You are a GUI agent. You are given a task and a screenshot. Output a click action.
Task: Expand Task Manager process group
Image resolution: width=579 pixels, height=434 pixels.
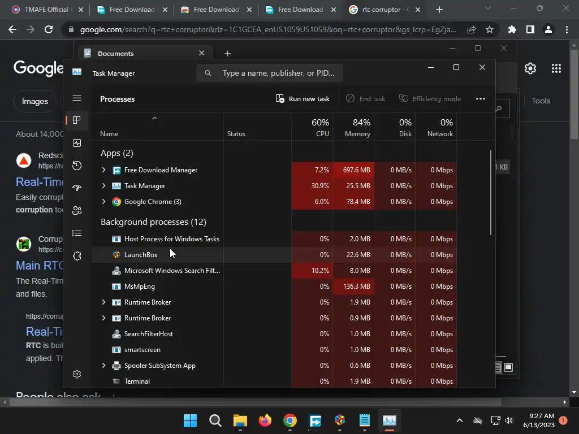tap(104, 185)
